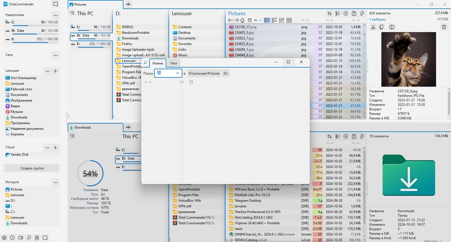Open the История section three-dots menu

[56, 182]
